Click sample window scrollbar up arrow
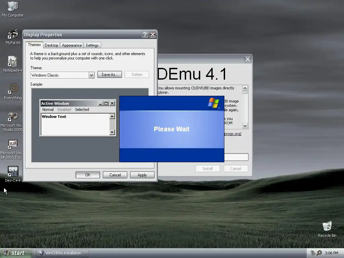The height and width of the screenshot is (258, 344). tap(112, 116)
